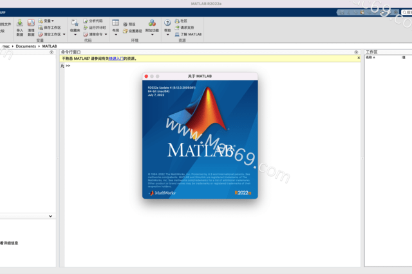Expand the dropdown arrow under 收藏夹

tap(75, 35)
